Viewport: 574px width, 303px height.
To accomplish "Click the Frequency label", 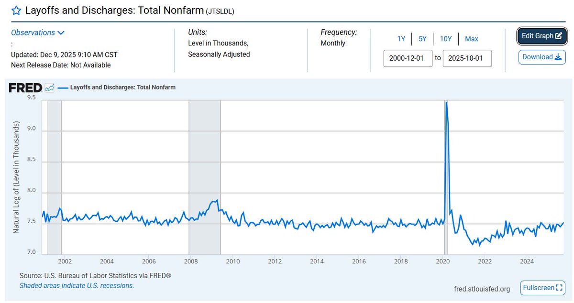I will pos(339,32).
